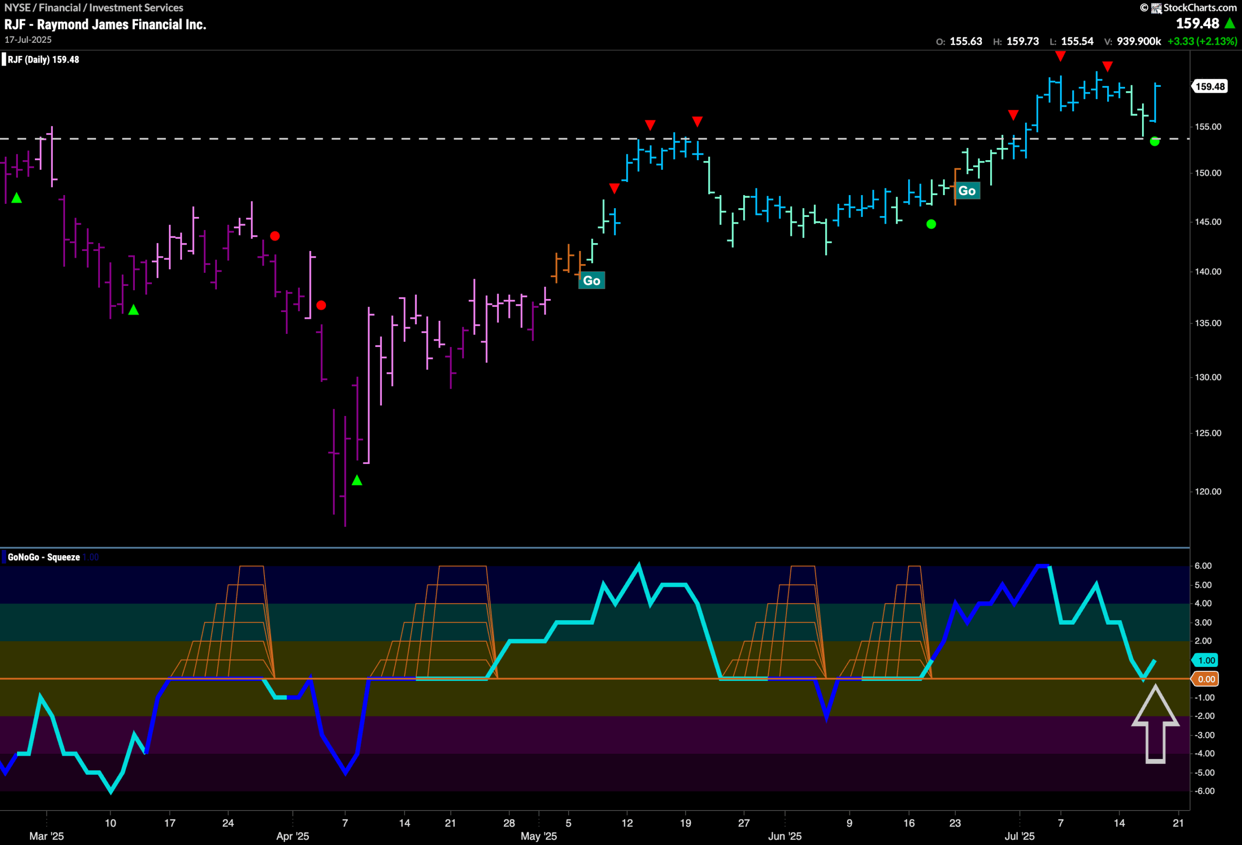The height and width of the screenshot is (845, 1242).
Task: Click the 159.48 price flag on the price axis
Action: tap(1210, 86)
